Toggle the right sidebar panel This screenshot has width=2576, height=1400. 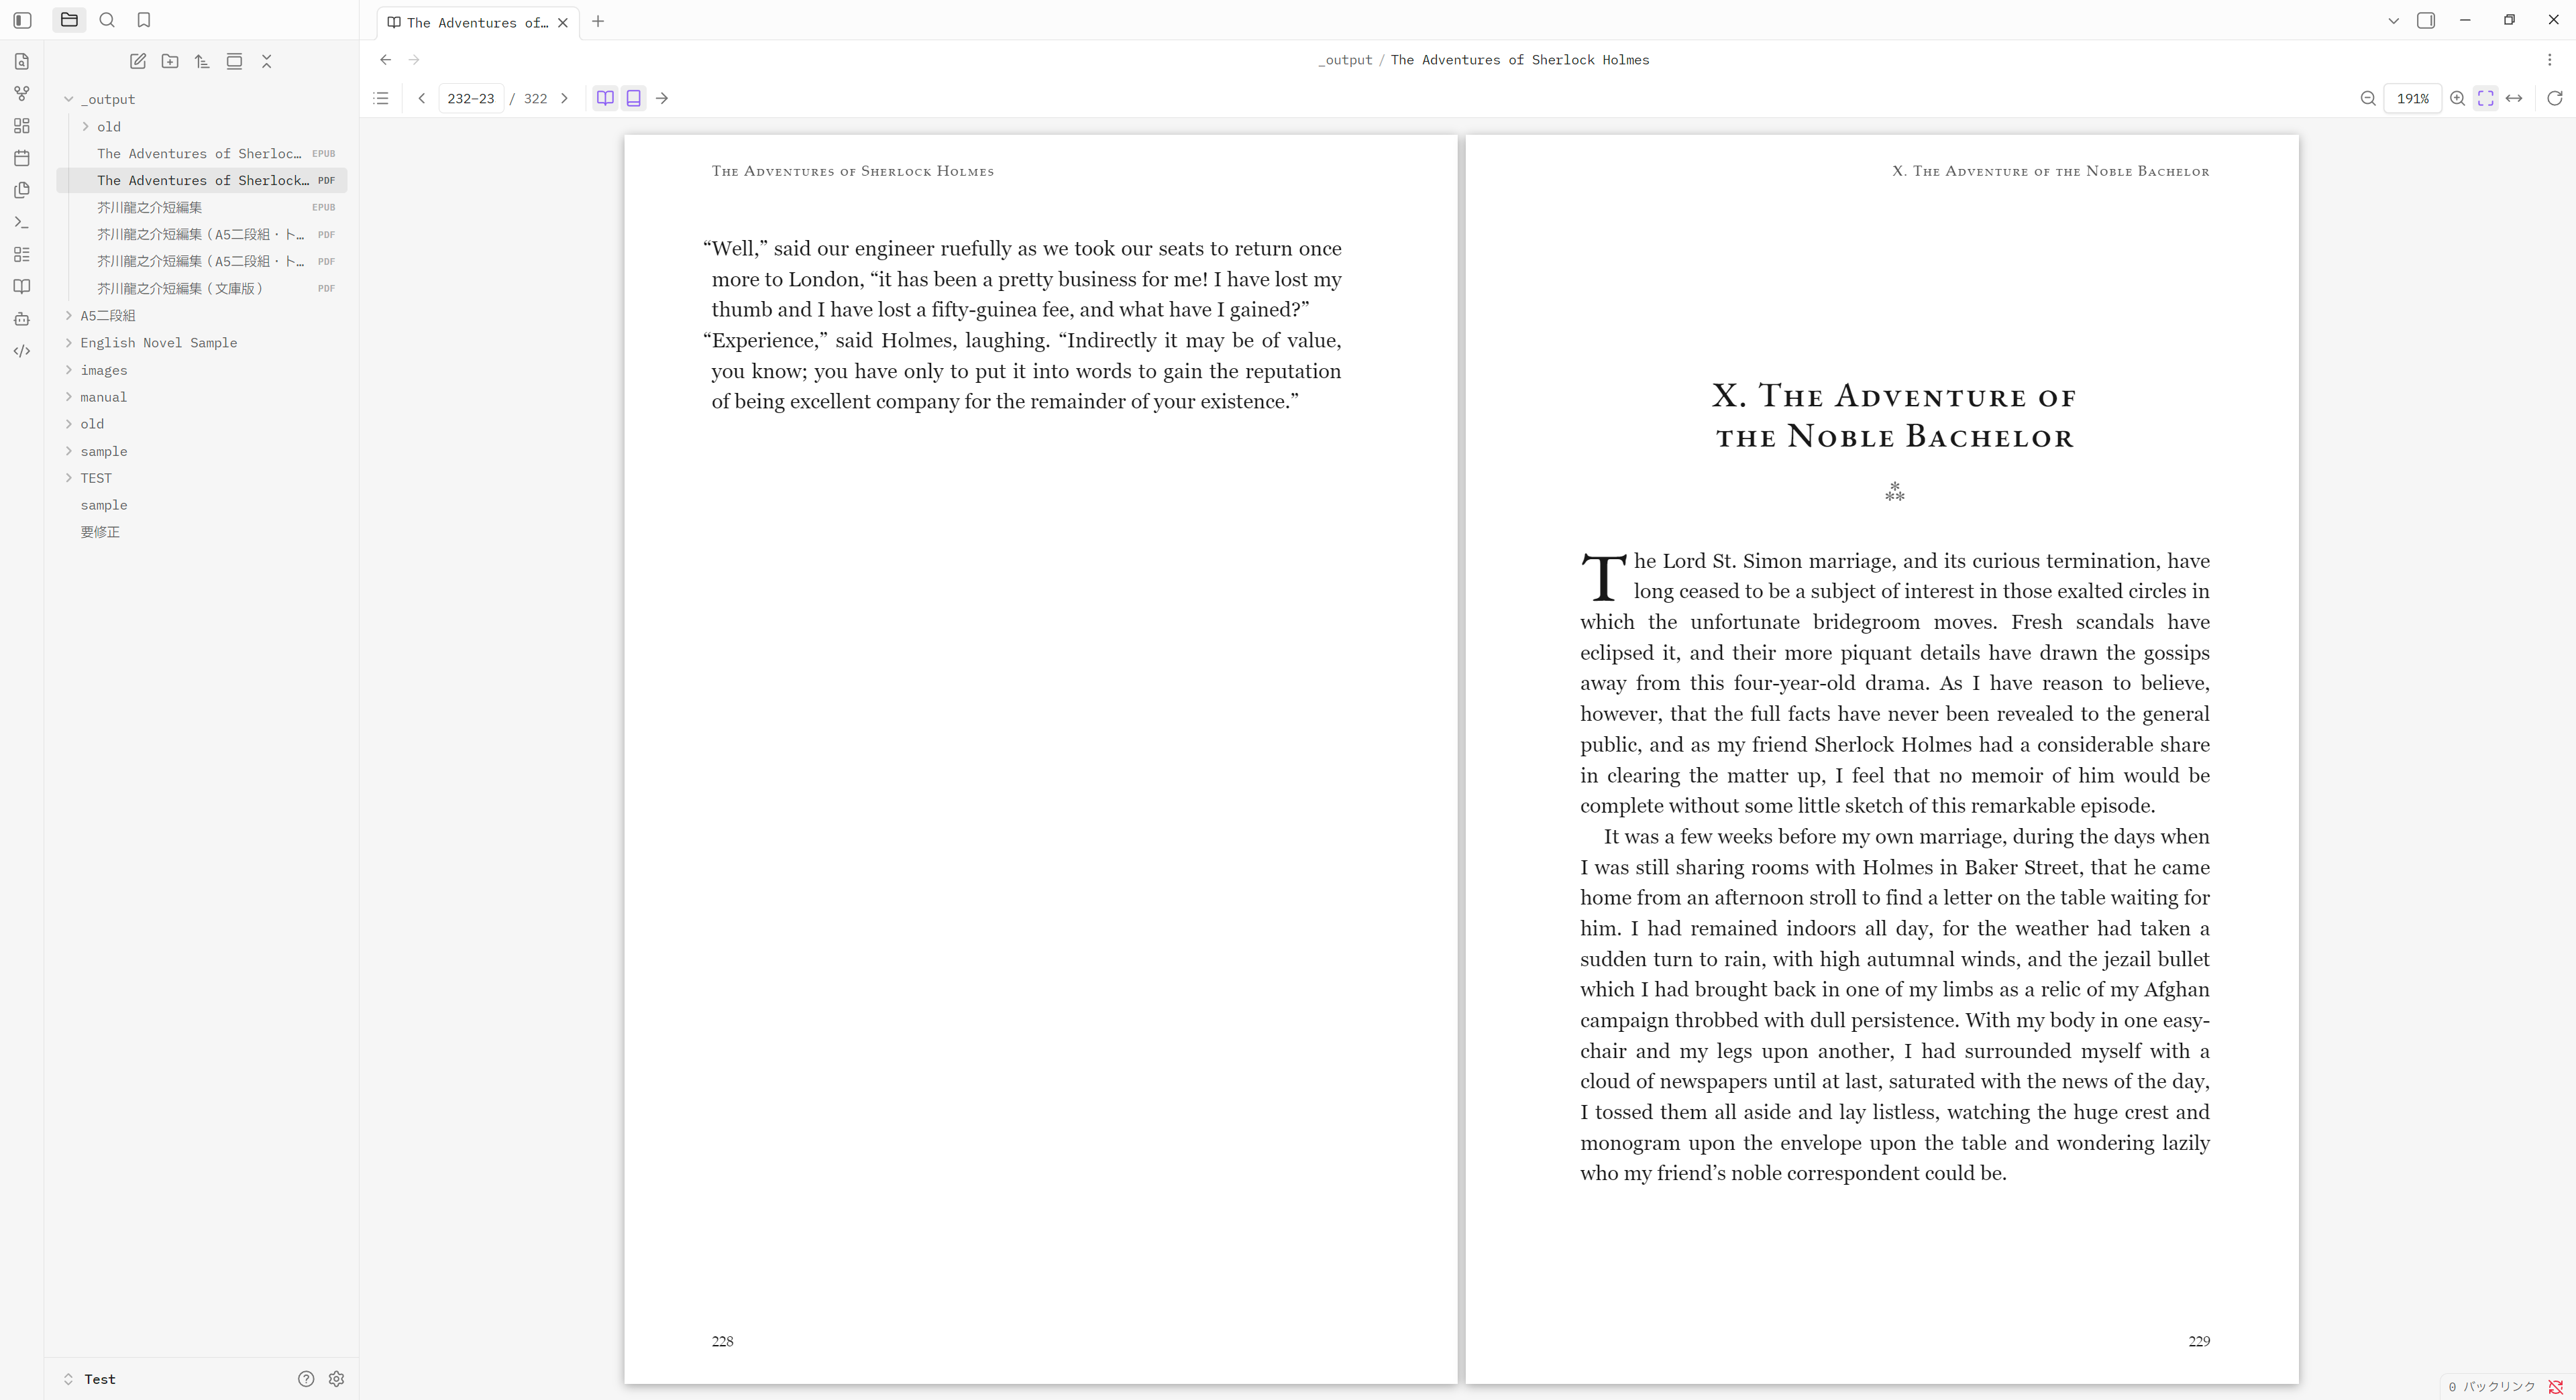(x=2426, y=20)
